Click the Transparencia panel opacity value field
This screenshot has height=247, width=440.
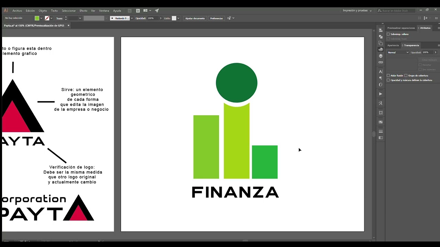427,52
